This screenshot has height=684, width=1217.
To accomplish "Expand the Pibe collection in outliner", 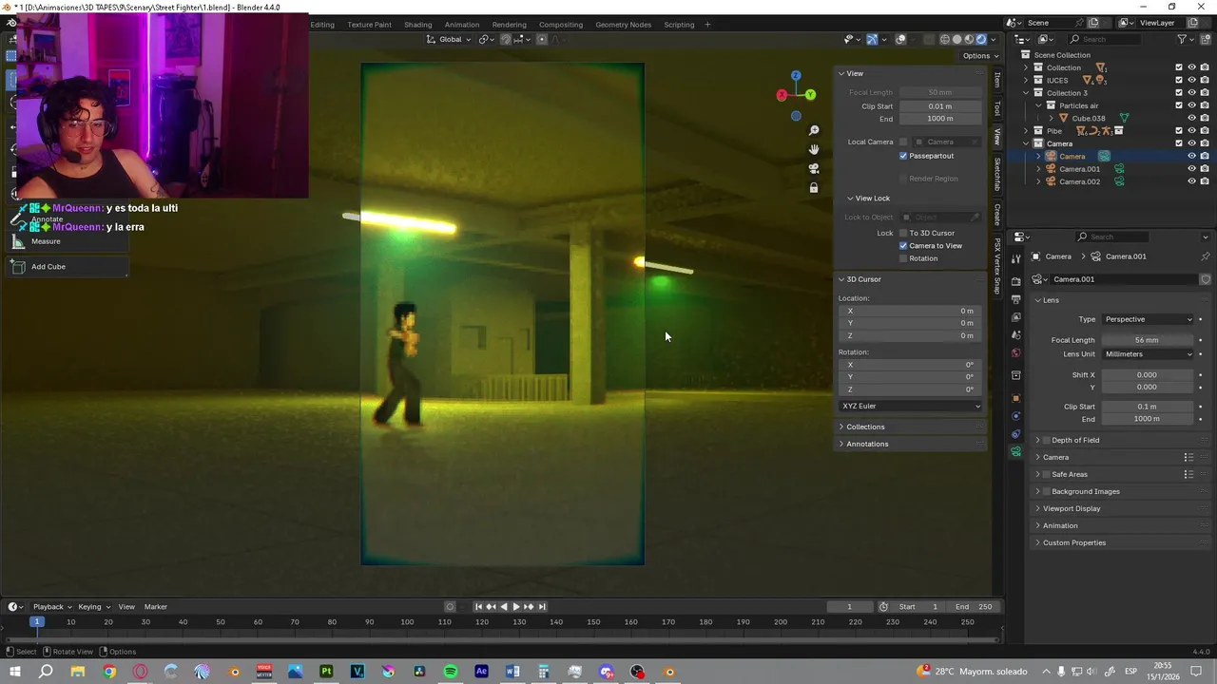I will pyautogui.click(x=1025, y=130).
